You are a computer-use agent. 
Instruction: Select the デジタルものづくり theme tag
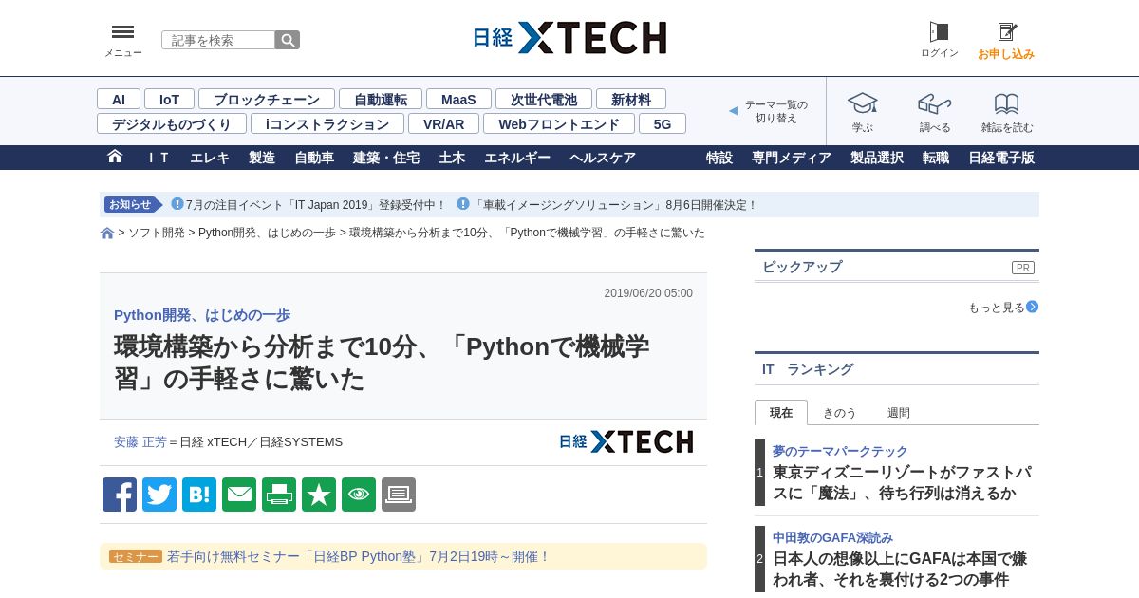point(172,123)
